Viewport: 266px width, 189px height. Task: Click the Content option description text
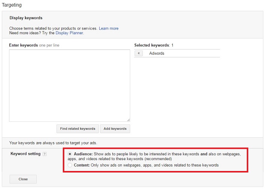pos(147,165)
